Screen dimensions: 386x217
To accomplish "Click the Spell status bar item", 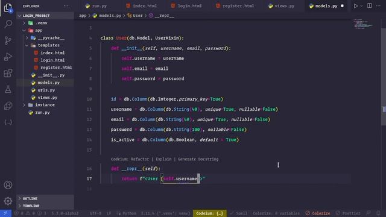I will tap(238, 213).
